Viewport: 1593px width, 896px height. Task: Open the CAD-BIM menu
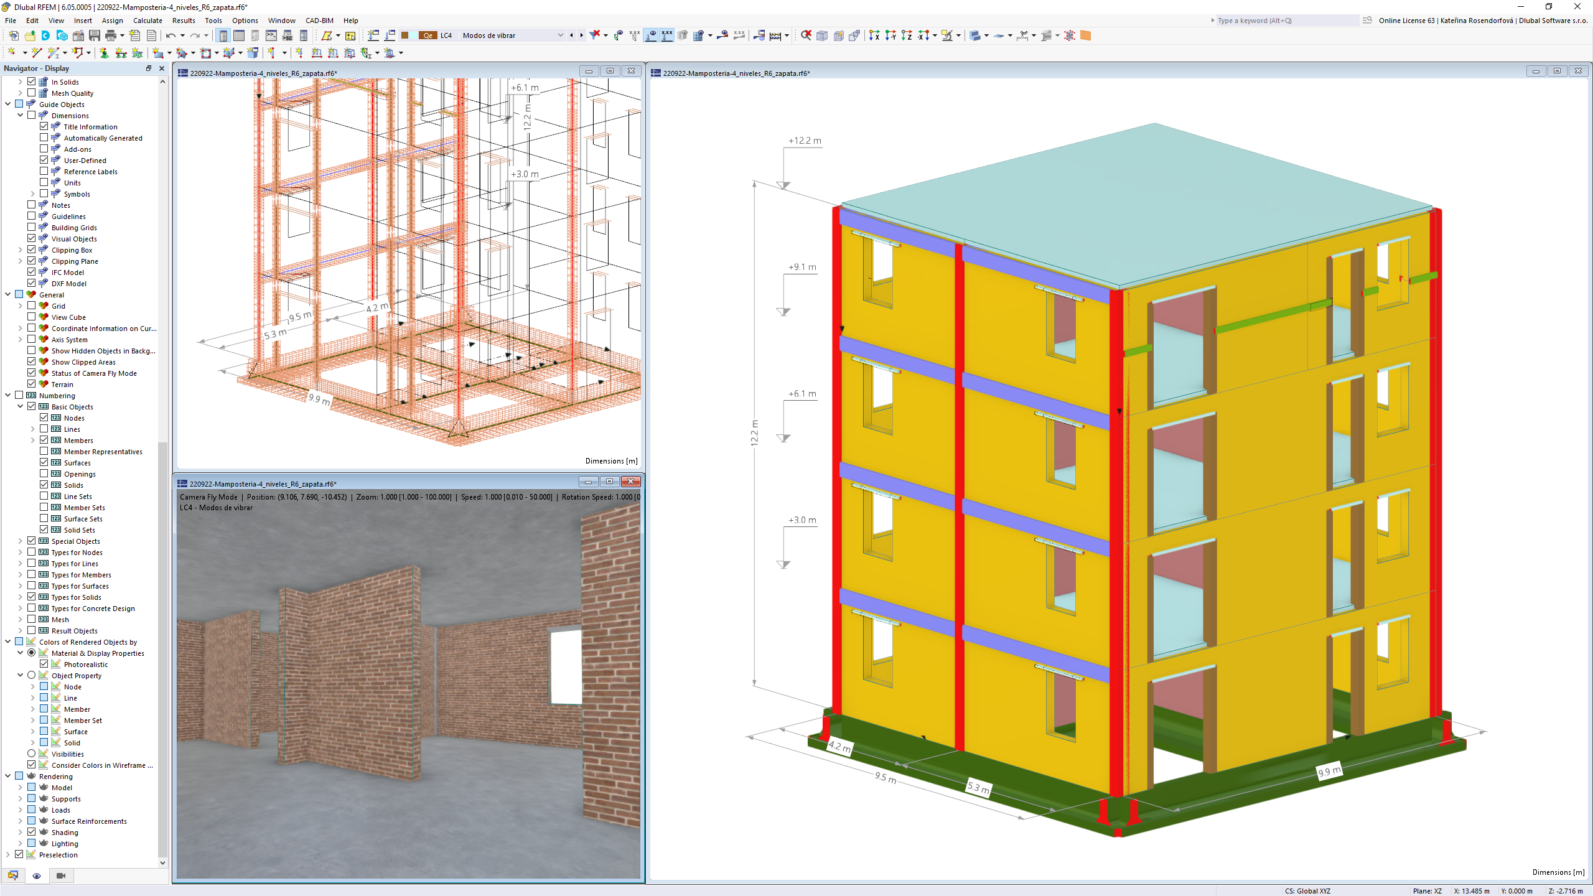(x=319, y=21)
